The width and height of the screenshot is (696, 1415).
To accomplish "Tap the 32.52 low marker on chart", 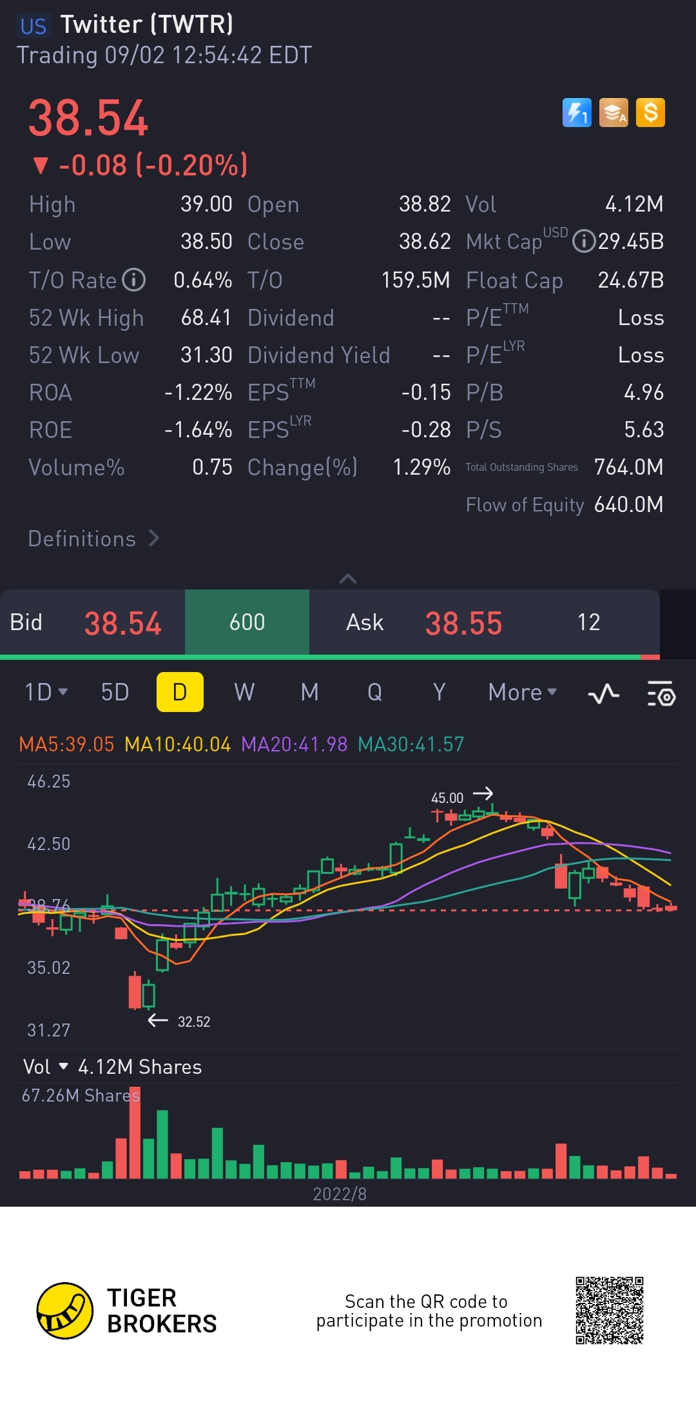I will click(x=194, y=1022).
